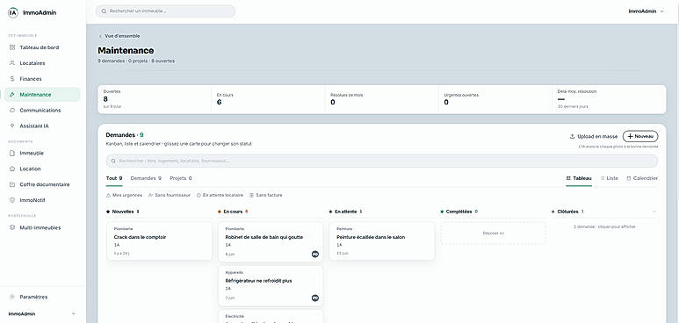Click assignee avatar on the Robinet card
The height and width of the screenshot is (323, 679).
coord(315,255)
